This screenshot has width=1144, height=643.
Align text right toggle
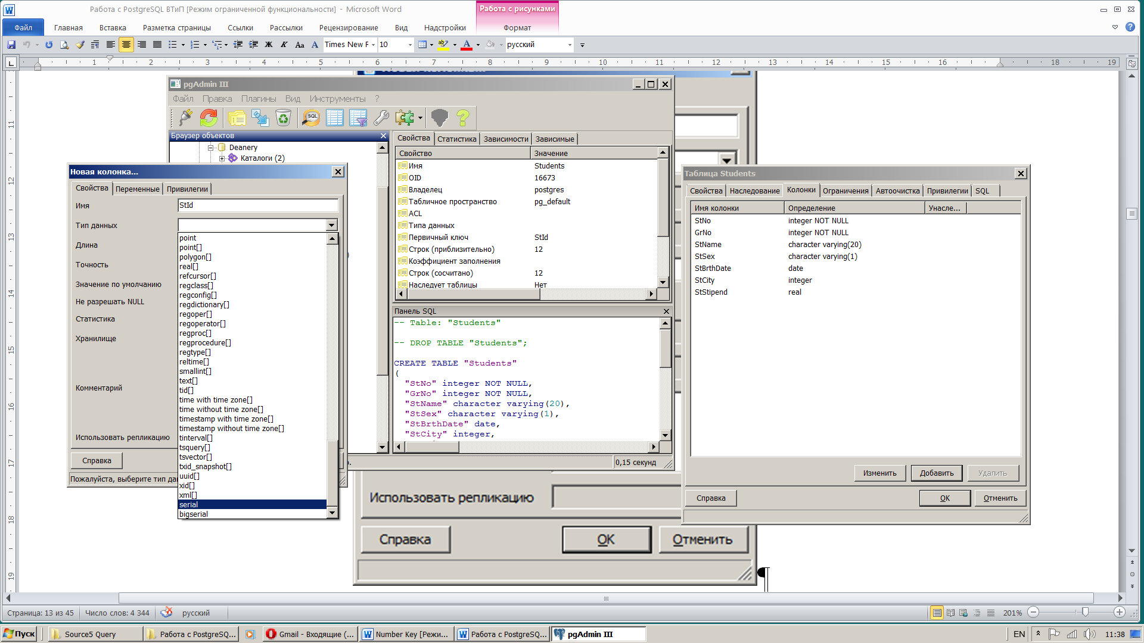click(x=142, y=45)
